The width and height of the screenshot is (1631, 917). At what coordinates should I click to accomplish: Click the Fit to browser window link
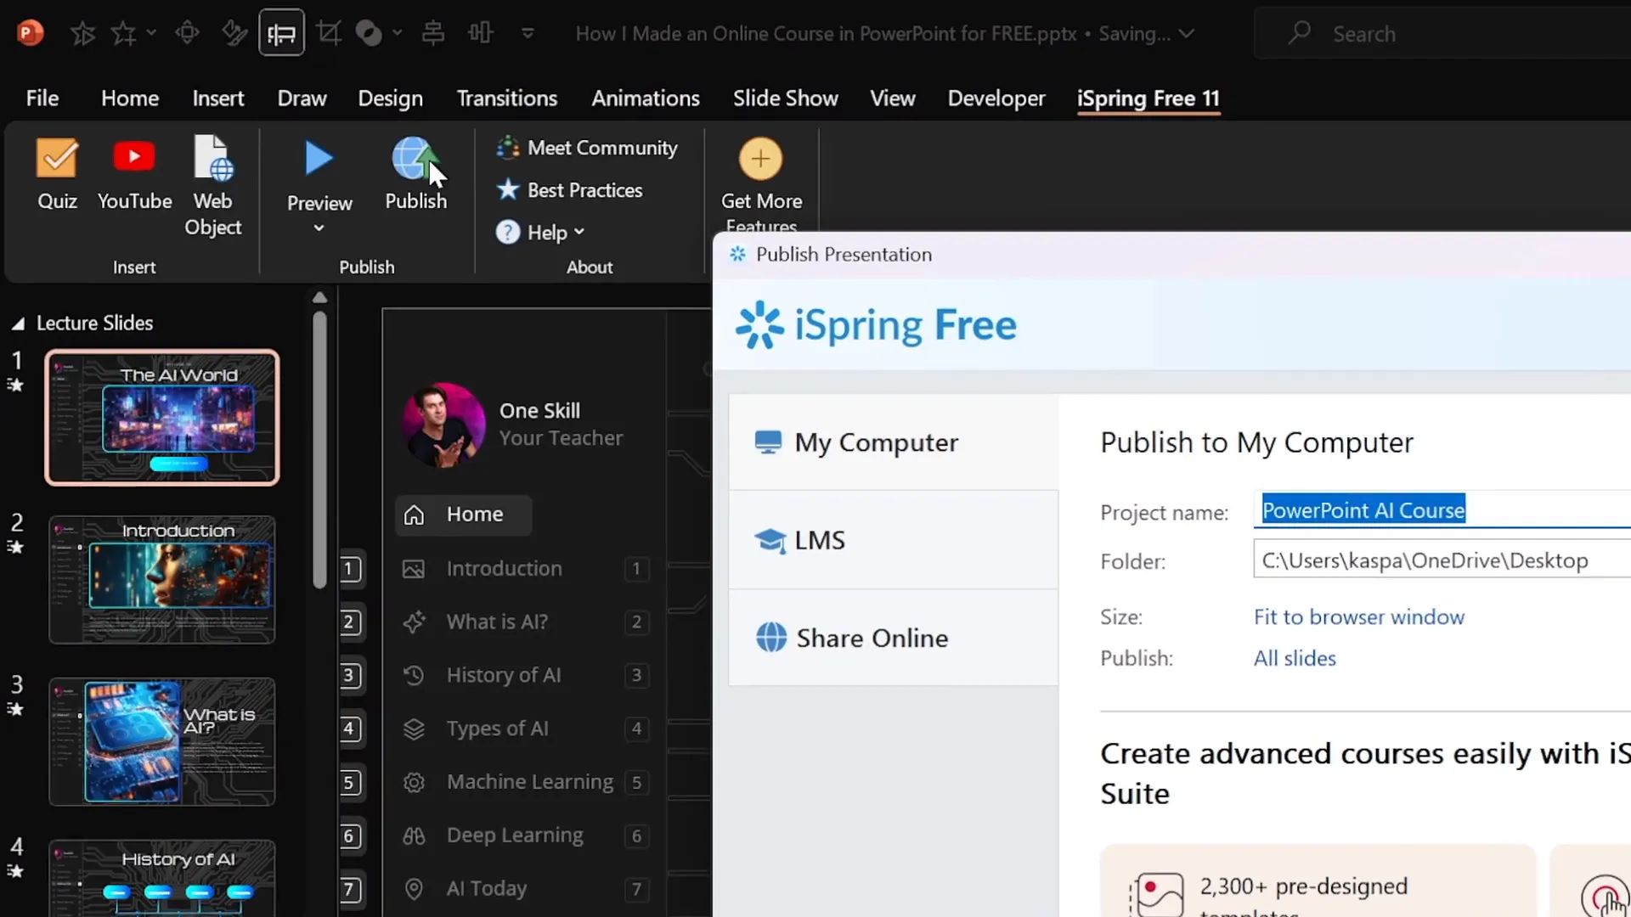pos(1357,616)
